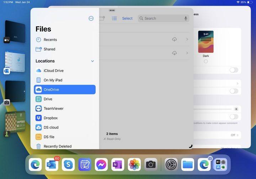Toggle the switch below Dark appearance

click(234, 70)
